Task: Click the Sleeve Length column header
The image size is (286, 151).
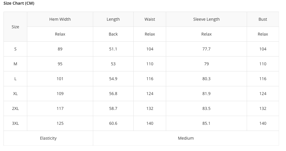Action: (206, 19)
